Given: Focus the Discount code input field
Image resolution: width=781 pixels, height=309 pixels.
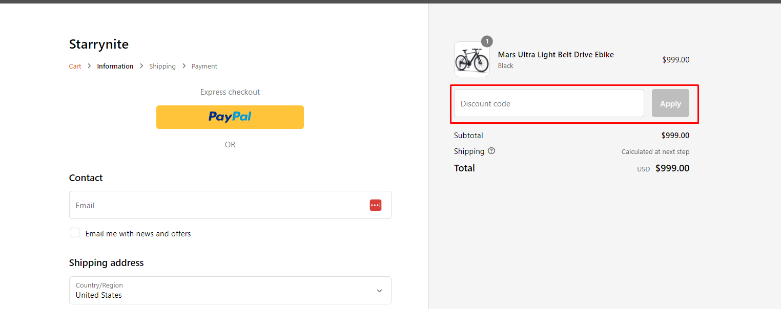Looking at the screenshot, I should pyautogui.click(x=549, y=103).
